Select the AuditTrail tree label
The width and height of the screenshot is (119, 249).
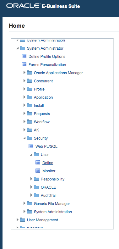[x=49, y=195]
